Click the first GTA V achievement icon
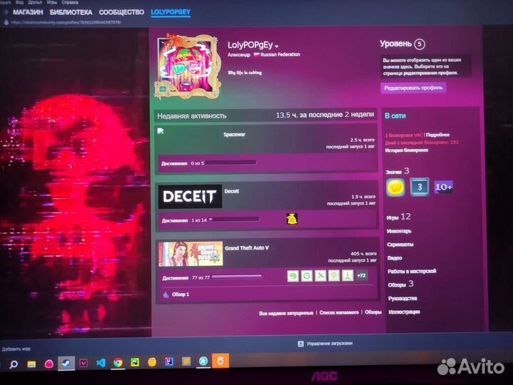Image resolution: width=513 pixels, height=385 pixels. (293, 276)
